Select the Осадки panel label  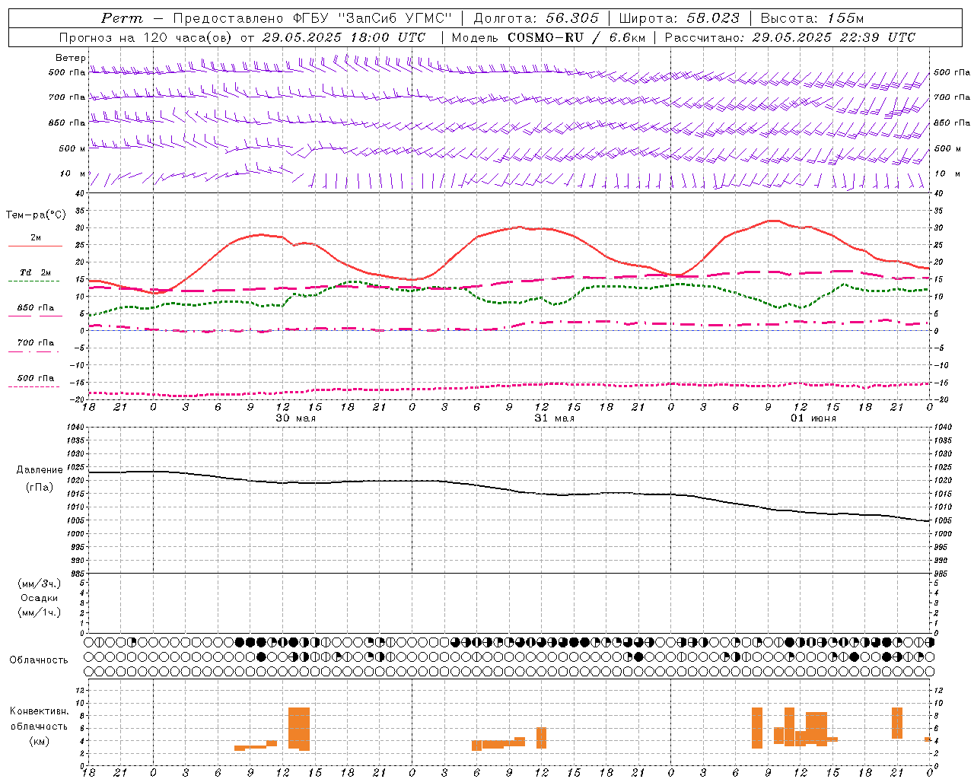40,598
